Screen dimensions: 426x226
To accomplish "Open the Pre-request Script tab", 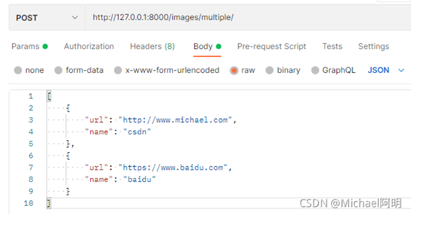I will (x=271, y=47).
